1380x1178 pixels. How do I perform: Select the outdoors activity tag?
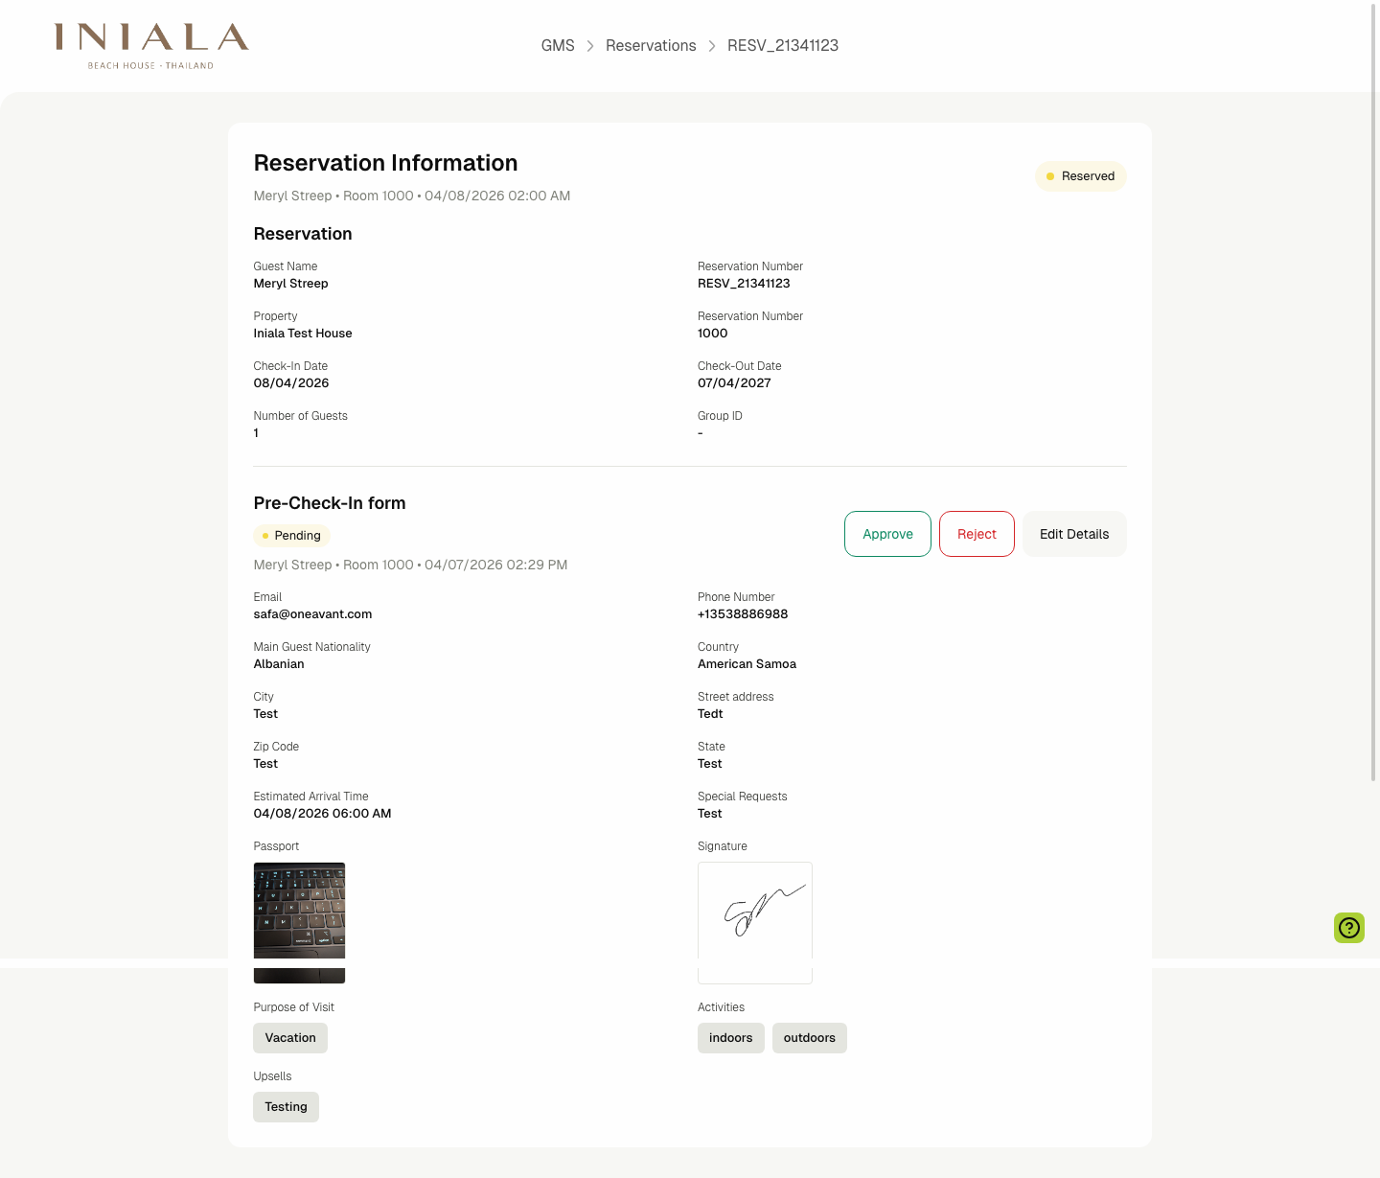[x=809, y=1037]
